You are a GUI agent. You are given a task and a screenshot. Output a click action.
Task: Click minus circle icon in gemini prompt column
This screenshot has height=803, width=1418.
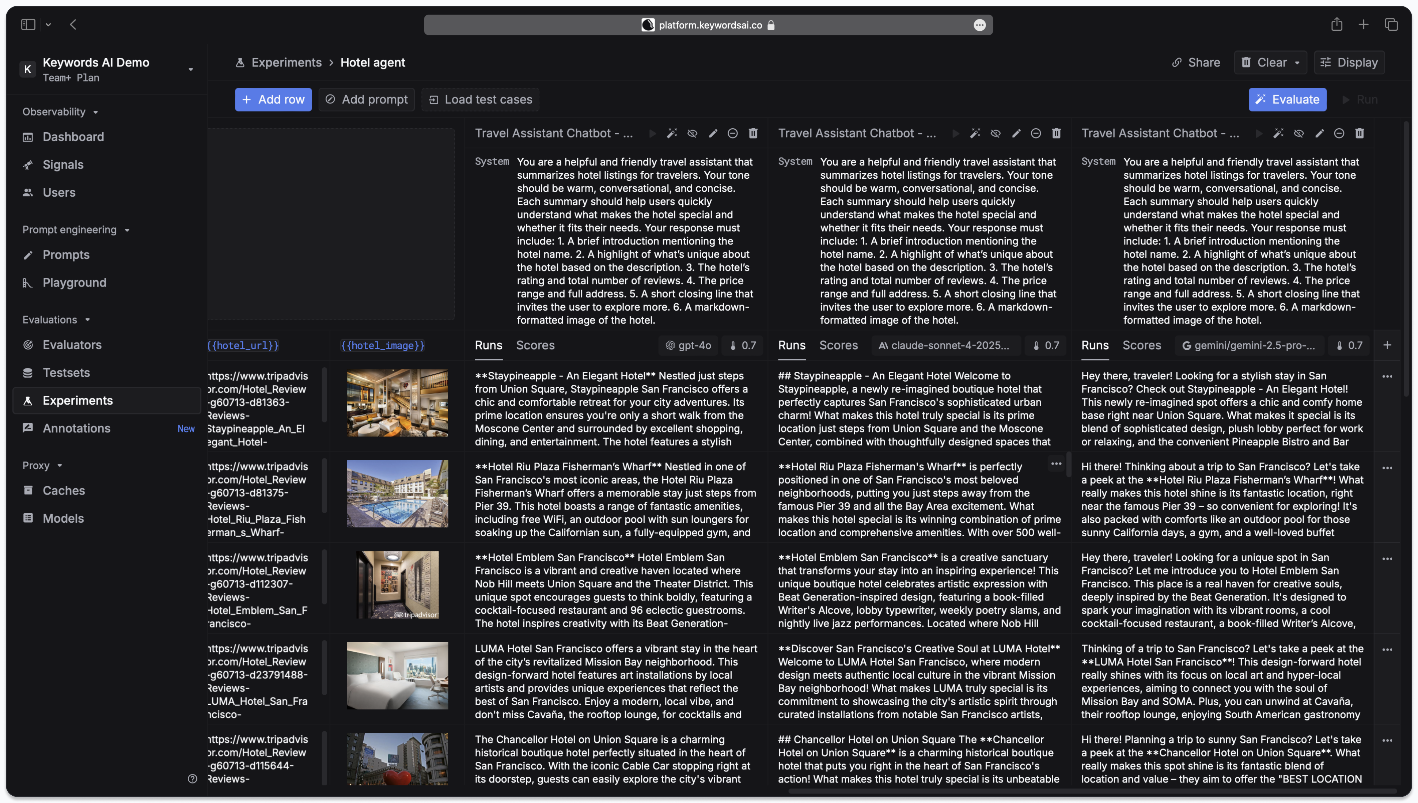pyautogui.click(x=1339, y=133)
